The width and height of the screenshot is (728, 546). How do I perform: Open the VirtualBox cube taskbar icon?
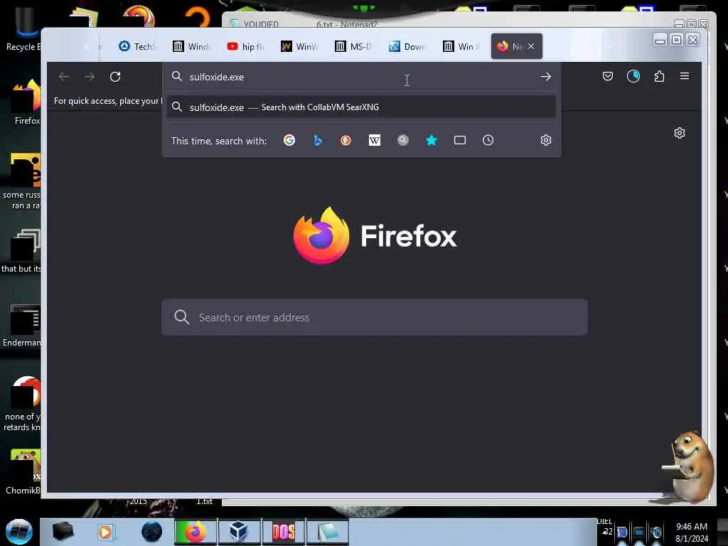[239, 532]
